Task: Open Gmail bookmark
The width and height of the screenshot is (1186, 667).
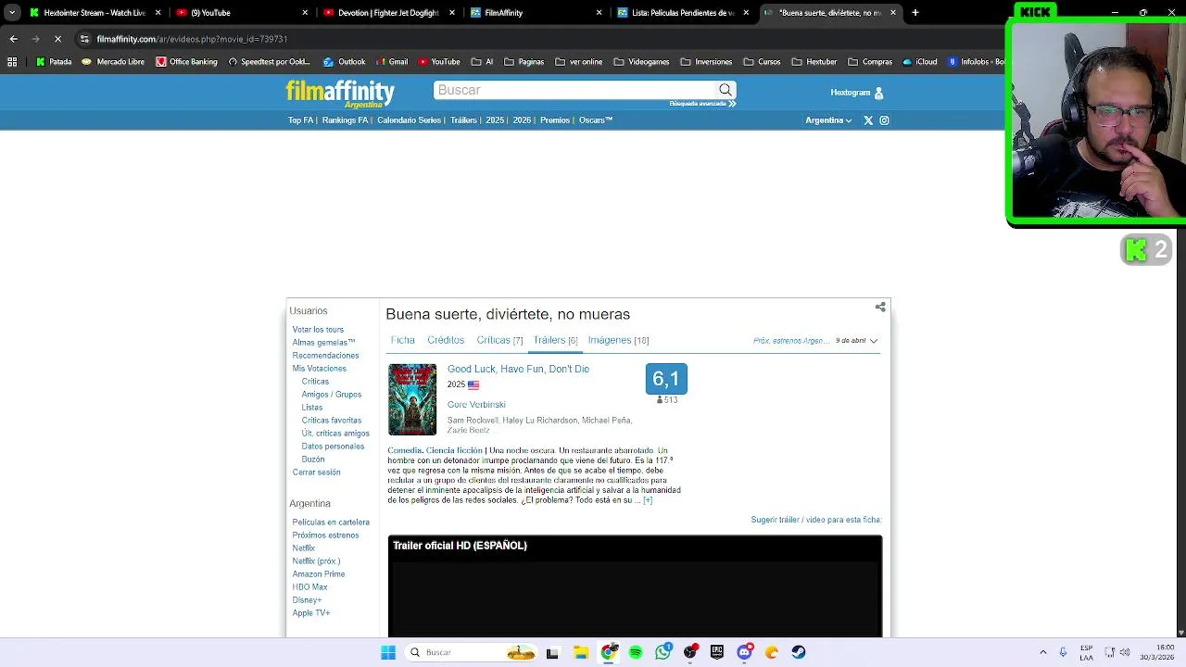Action: [x=392, y=62]
